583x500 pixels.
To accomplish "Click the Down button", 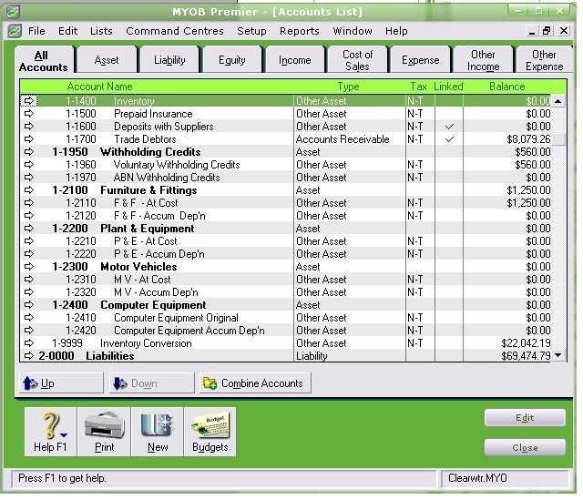I will (152, 383).
